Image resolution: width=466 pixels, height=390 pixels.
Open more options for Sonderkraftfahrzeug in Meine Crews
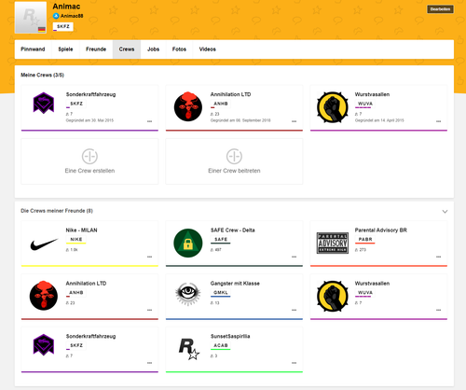pos(149,121)
